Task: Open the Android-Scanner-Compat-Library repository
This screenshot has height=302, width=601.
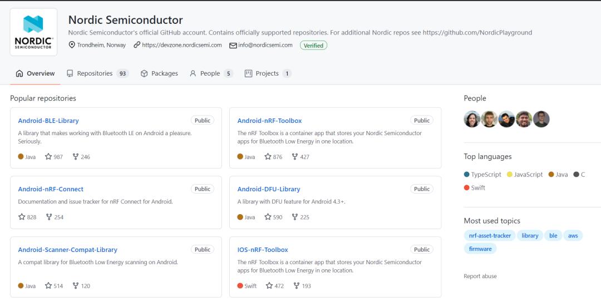Action: point(67,250)
